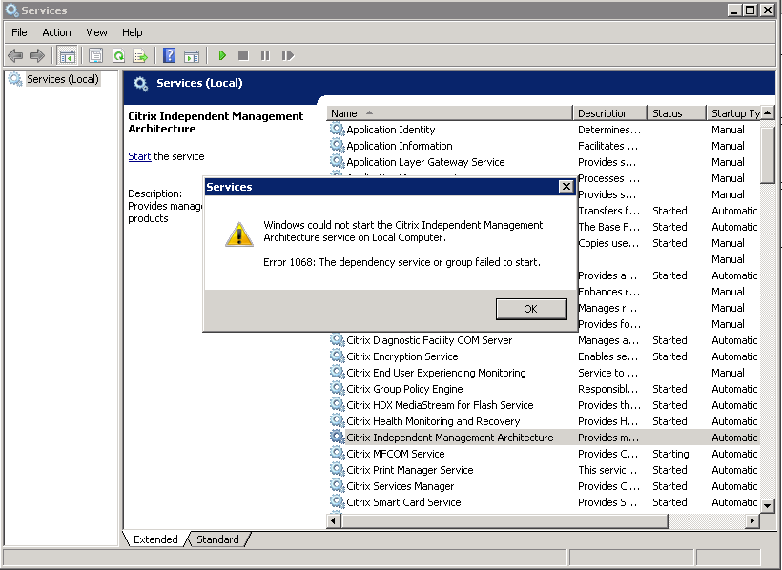This screenshot has width=782, height=570.
Task: Sort by the Name column header
Action: pyautogui.click(x=450, y=113)
